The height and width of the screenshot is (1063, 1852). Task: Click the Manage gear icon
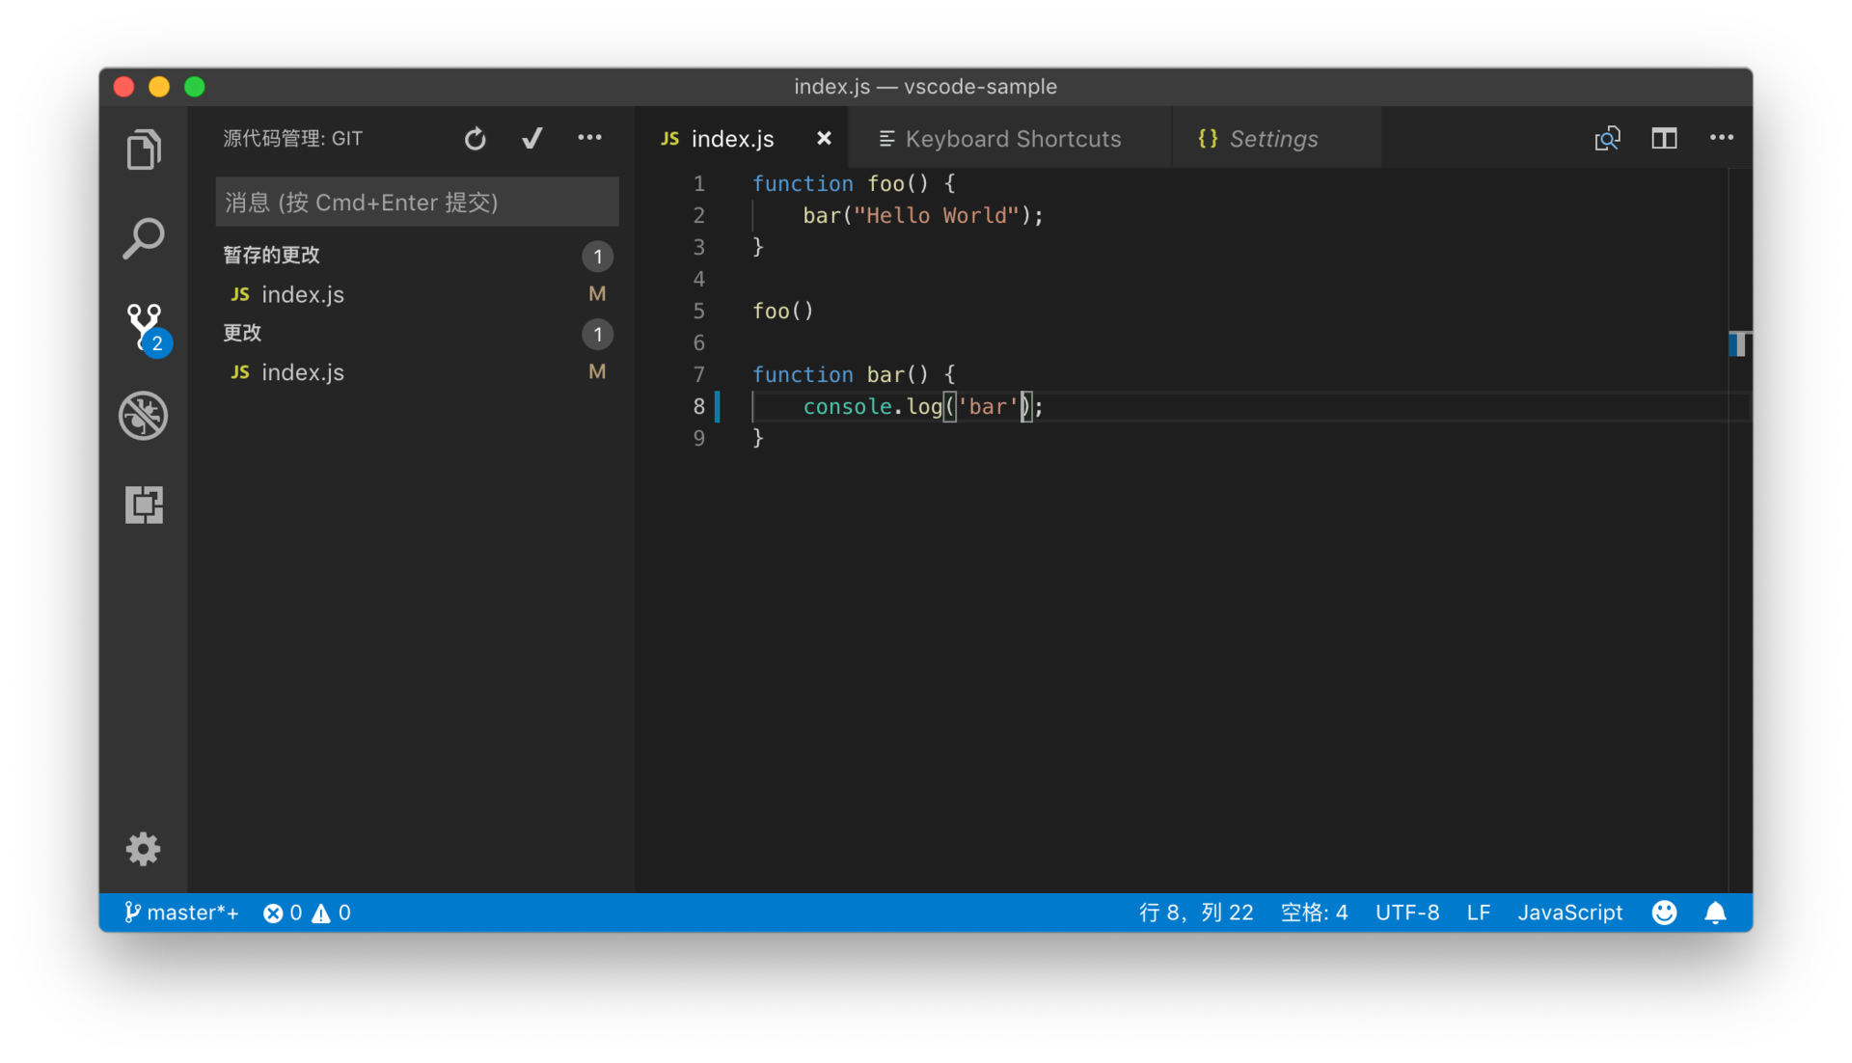pyautogui.click(x=144, y=849)
